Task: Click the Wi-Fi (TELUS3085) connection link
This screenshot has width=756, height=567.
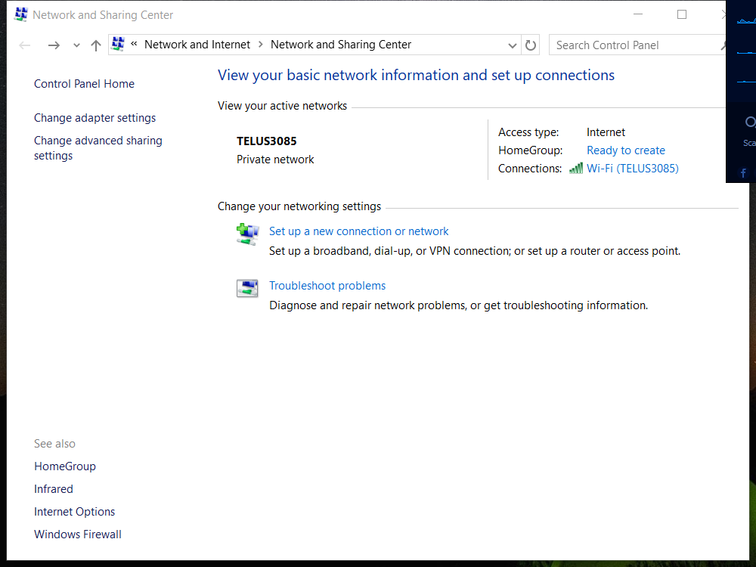Action: pos(632,169)
